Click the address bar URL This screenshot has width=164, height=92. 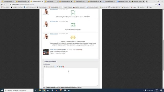pos(23,5)
